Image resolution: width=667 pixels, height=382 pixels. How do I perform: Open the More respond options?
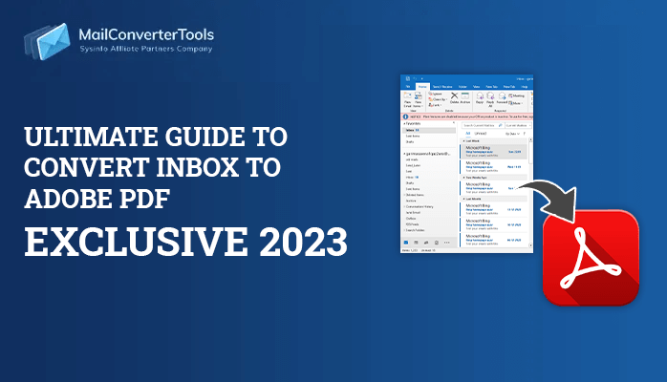pyautogui.click(x=516, y=103)
